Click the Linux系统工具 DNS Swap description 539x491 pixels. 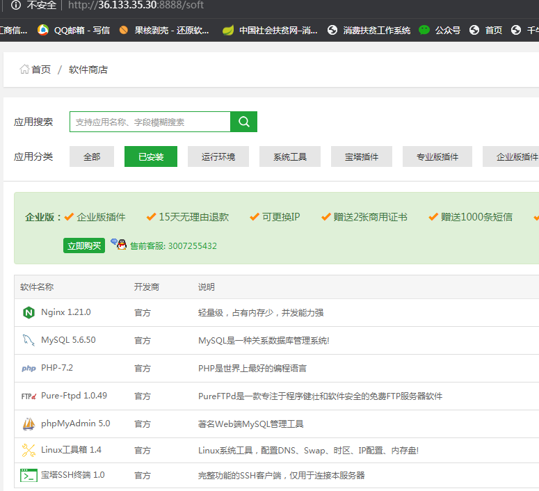click(x=308, y=451)
